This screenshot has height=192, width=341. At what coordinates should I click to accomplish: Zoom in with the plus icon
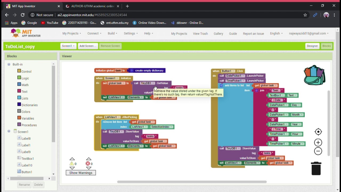[318, 142]
